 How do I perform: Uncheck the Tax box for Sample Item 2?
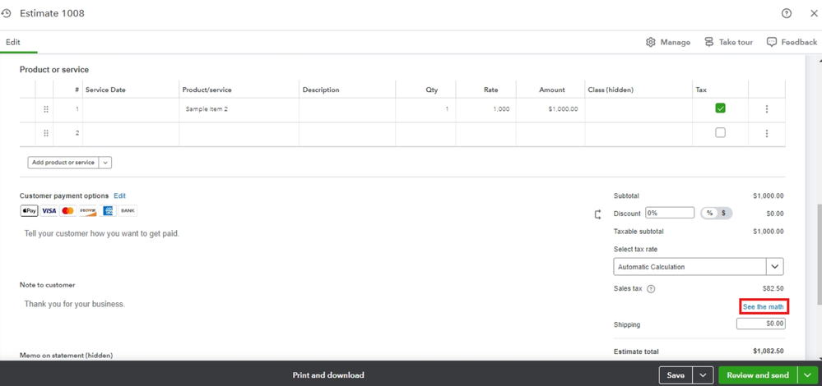(720, 108)
